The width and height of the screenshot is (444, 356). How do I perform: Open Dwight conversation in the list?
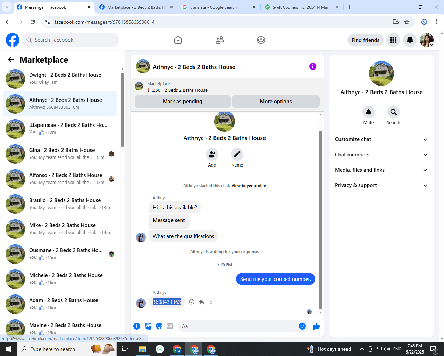[60, 79]
